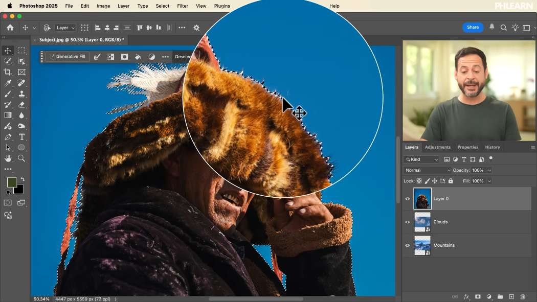This screenshot has height=302, width=537.
Task: Select the Crop tool
Action: 8,72
